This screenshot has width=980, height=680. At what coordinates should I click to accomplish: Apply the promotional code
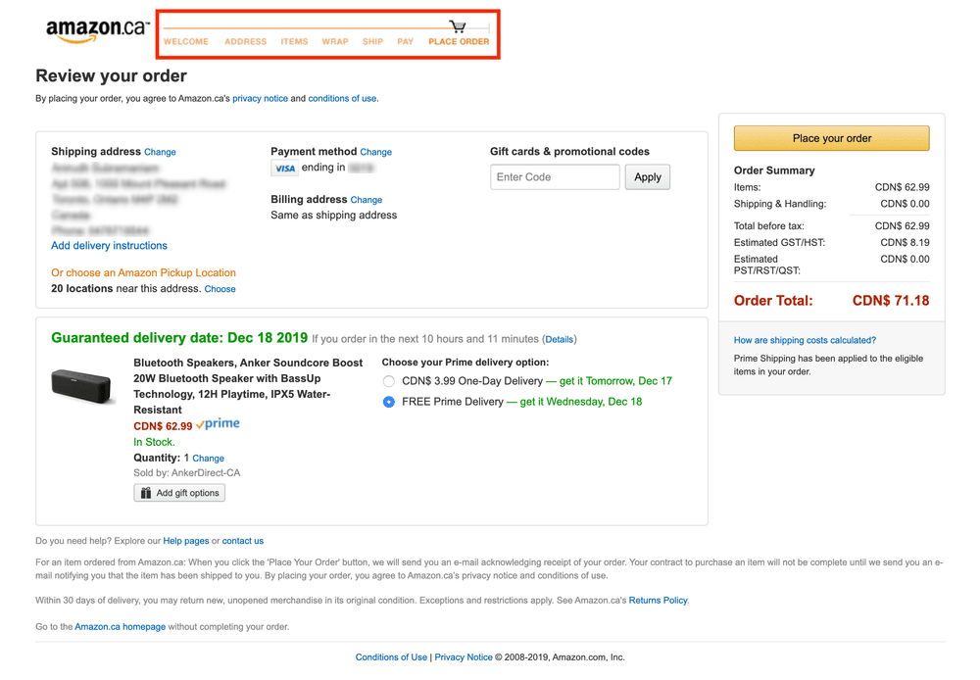coord(647,177)
